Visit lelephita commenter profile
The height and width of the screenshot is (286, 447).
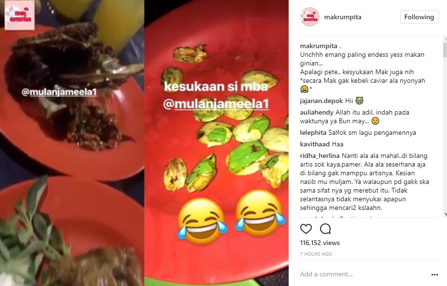coord(313,132)
